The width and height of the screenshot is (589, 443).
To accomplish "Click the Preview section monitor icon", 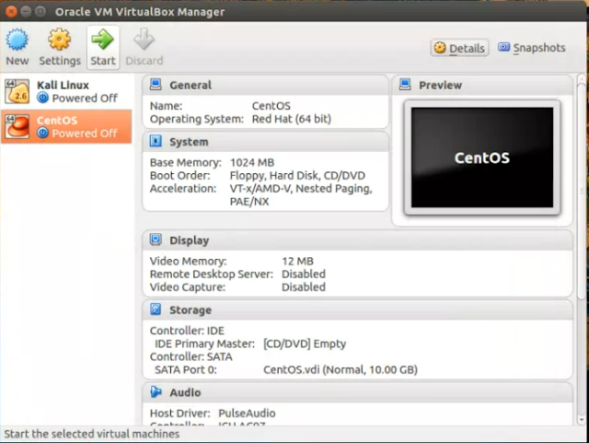I will pyautogui.click(x=405, y=85).
